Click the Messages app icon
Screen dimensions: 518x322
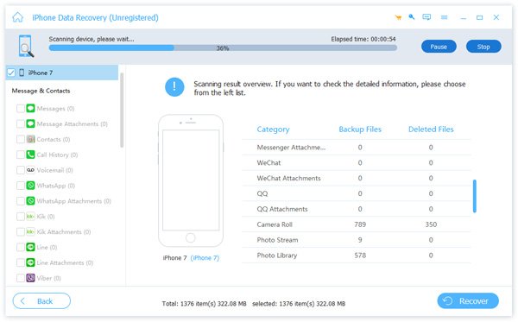(31, 108)
